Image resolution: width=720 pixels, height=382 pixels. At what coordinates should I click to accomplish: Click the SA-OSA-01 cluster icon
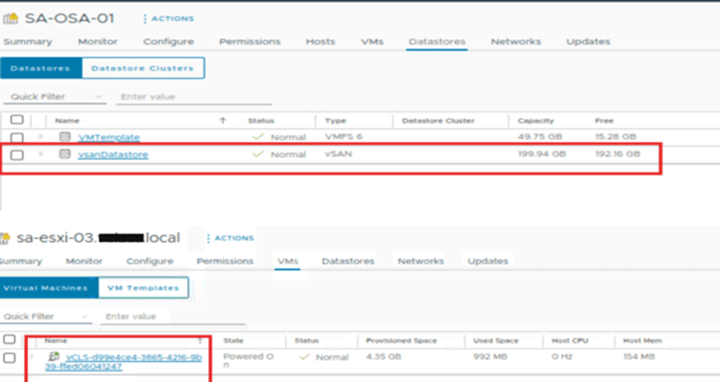click(10, 18)
